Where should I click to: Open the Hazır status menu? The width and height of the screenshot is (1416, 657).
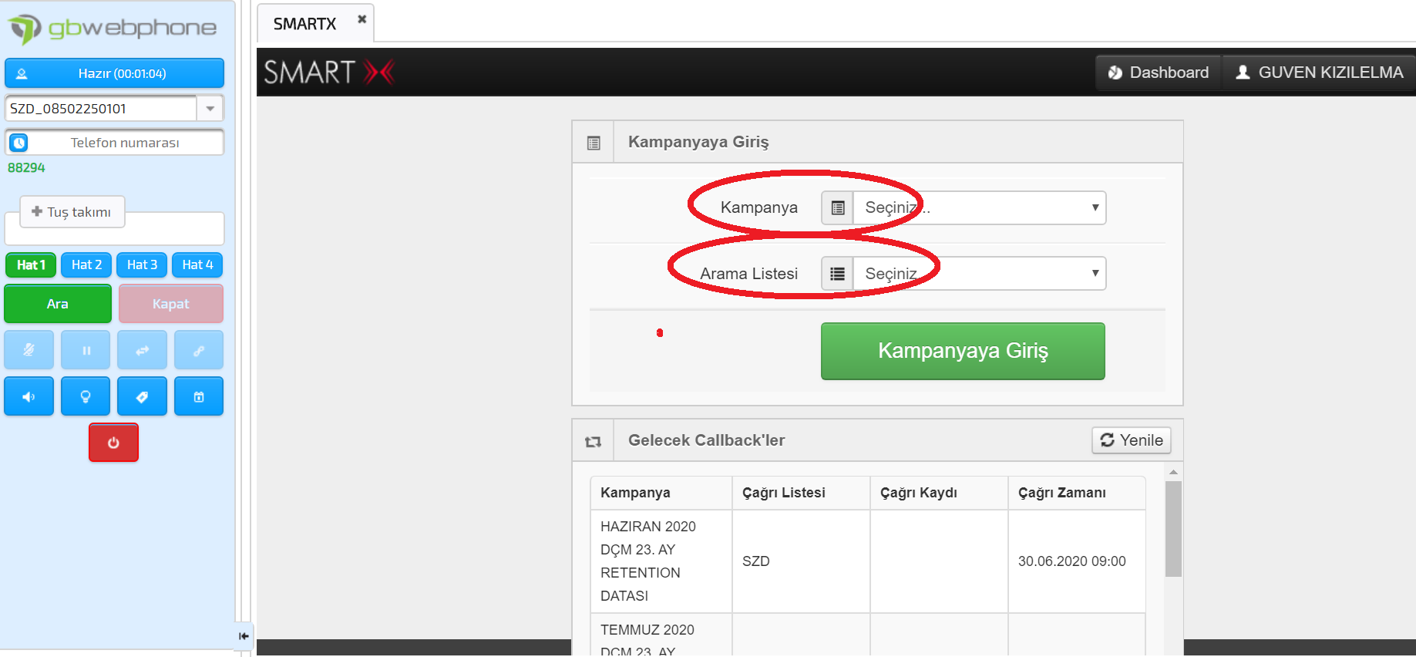pos(114,74)
